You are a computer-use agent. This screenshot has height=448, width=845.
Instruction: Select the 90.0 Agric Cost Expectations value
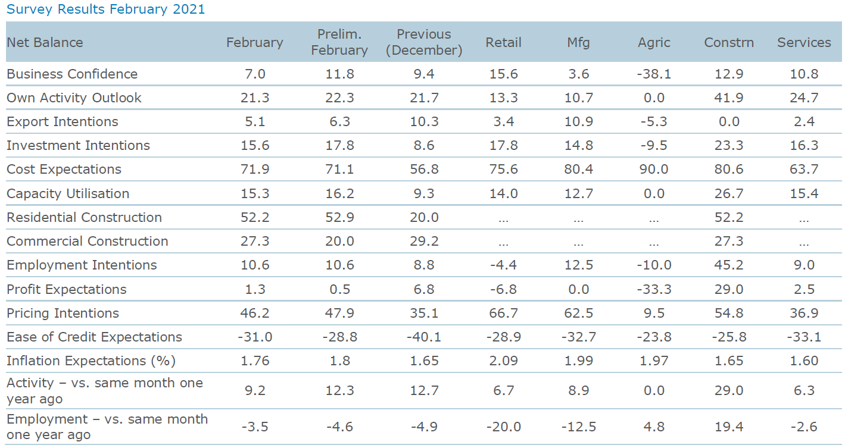[x=654, y=169]
